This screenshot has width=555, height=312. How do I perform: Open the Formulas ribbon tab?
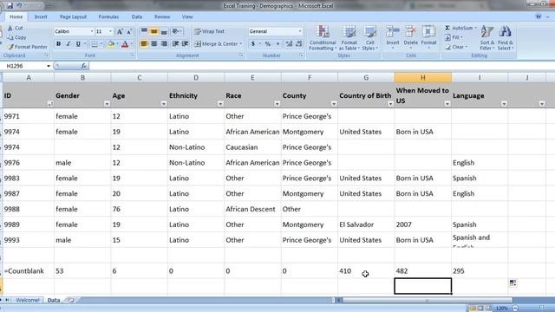(x=108, y=16)
